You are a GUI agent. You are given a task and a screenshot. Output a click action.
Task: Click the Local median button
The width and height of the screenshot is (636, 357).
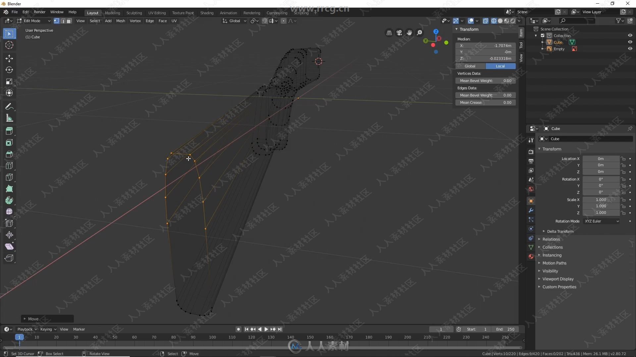[500, 66]
